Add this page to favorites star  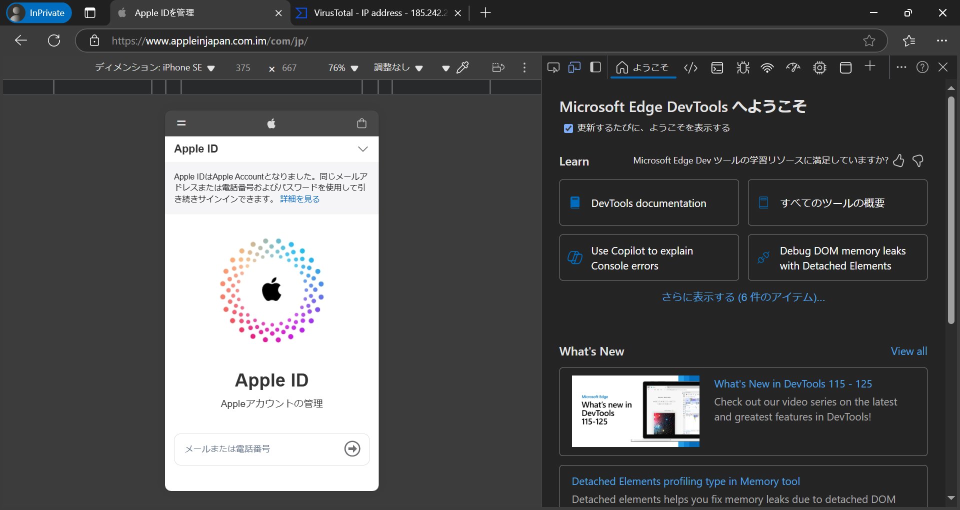coord(869,40)
